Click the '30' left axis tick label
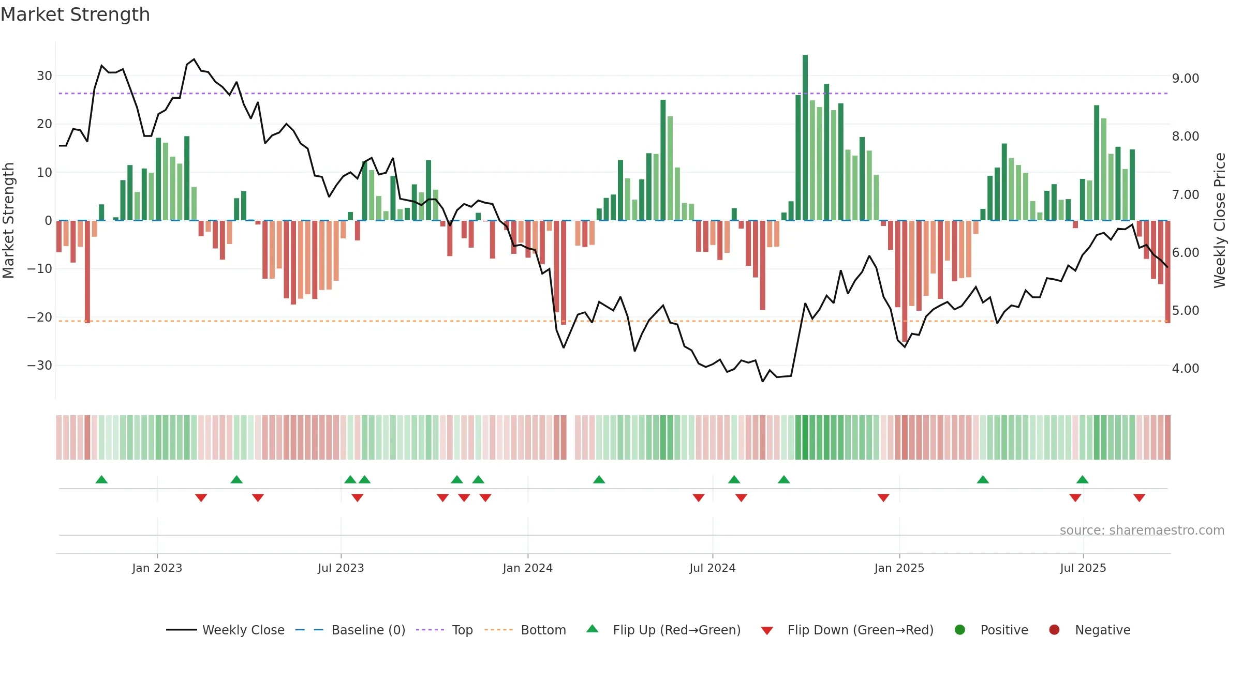The width and height of the screenshot is (1242, 698). (x=45, y=76)
